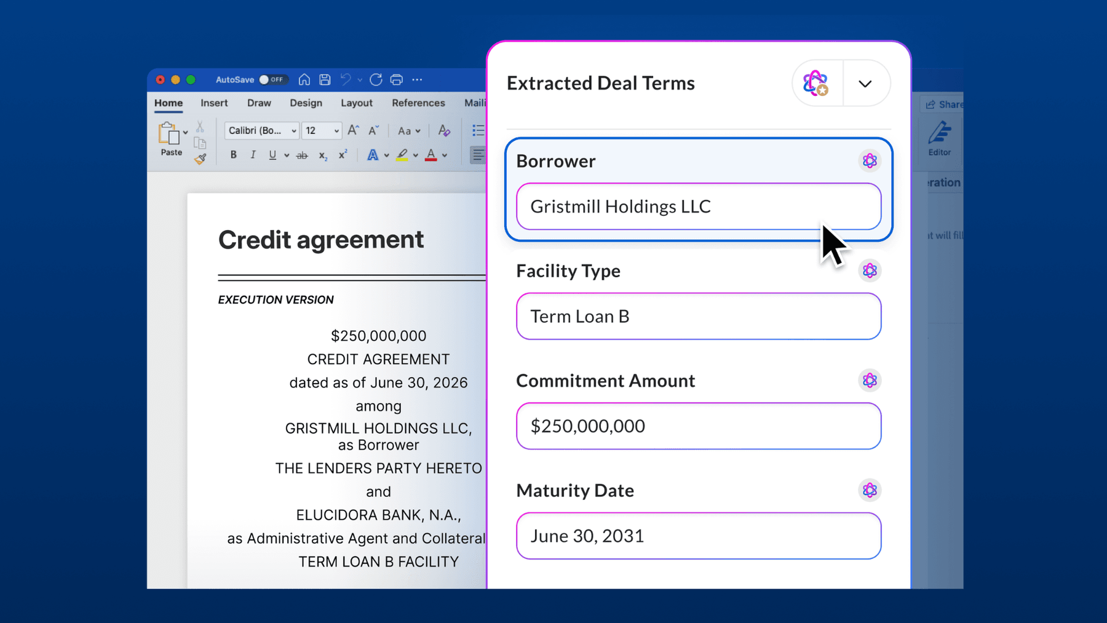Open highlight color dropdown arrow
The image size is (1107, 623).
(x=416, y=156)
